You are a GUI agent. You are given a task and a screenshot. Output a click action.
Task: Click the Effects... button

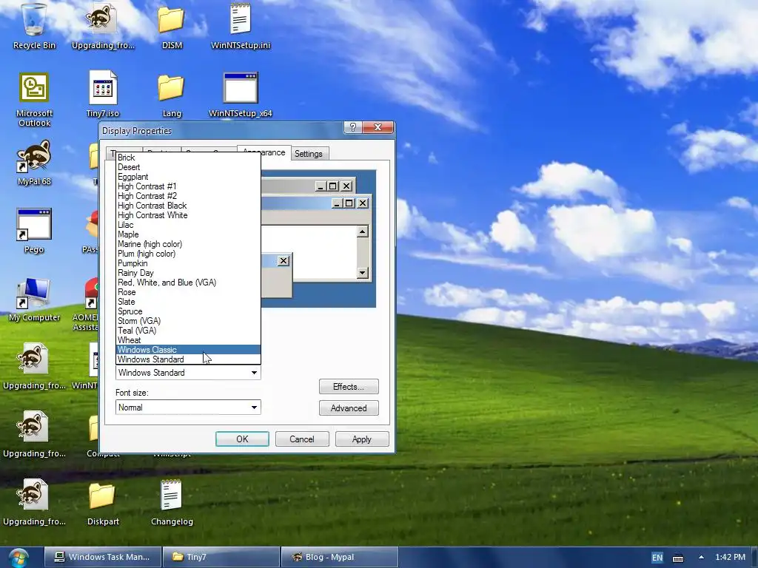click(349, 387)
